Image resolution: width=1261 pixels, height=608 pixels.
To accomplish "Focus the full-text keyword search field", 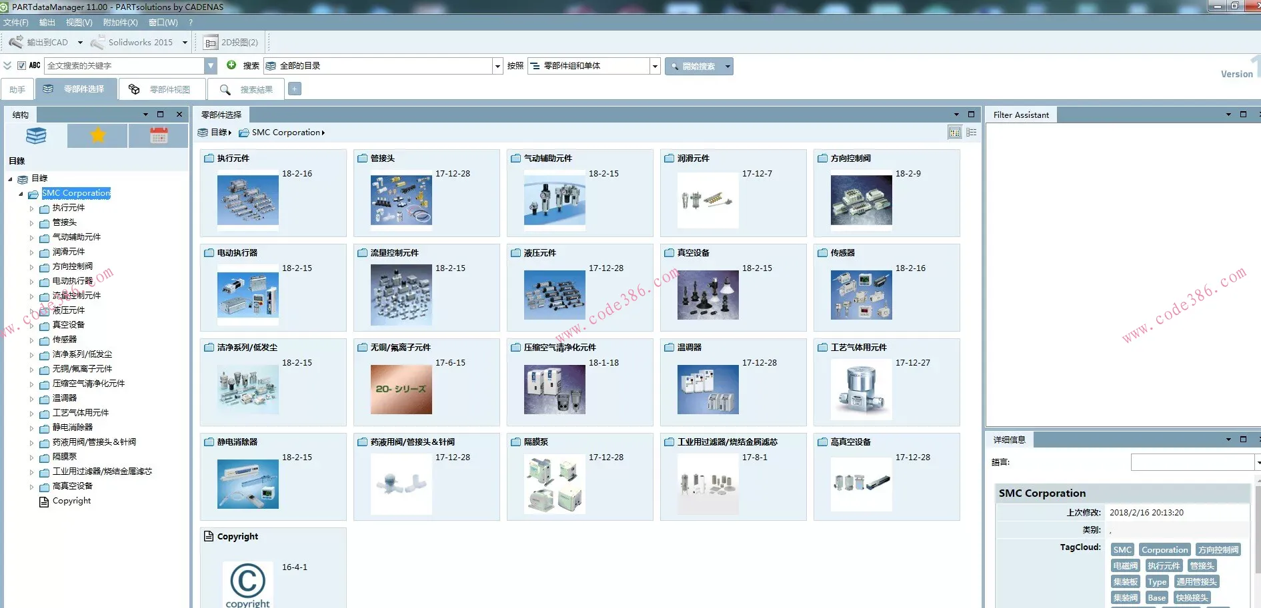I will [x=125, y=66].
